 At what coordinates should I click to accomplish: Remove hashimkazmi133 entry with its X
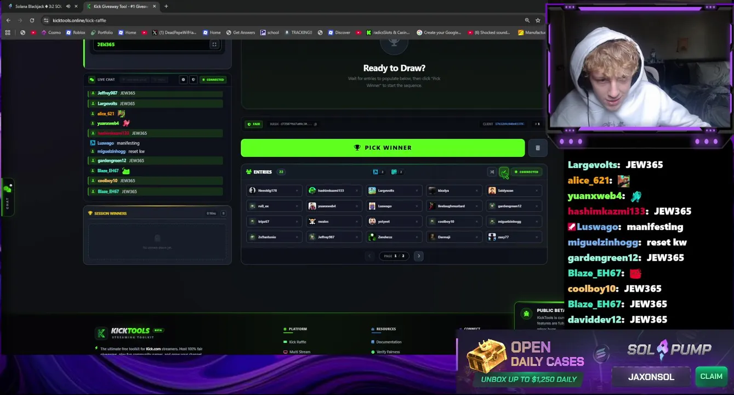click(357, 190)
